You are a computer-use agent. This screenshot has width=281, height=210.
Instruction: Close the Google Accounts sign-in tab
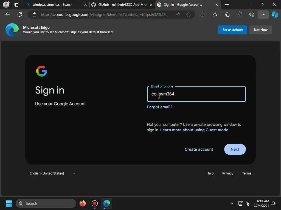pyautogui.click(x=217, y=5)
